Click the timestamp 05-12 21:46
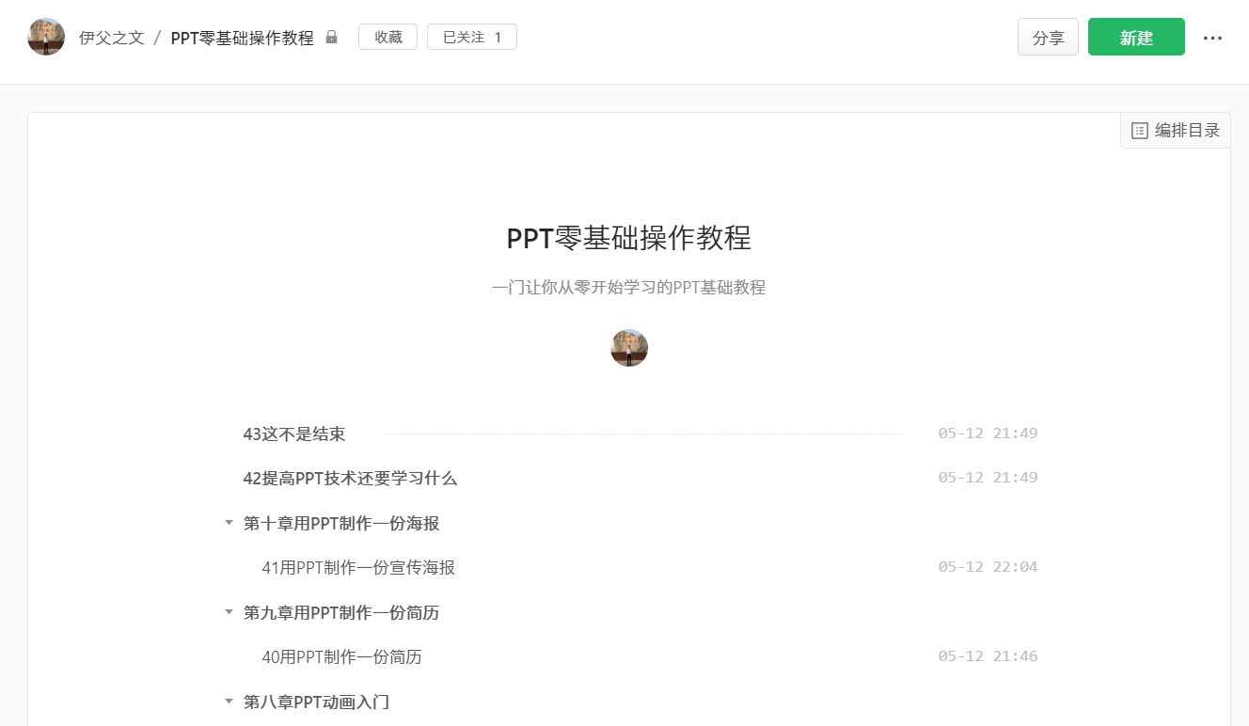1249x726 pixels. (988, 656)
